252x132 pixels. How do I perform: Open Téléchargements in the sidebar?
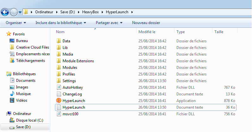click(31, 61)
